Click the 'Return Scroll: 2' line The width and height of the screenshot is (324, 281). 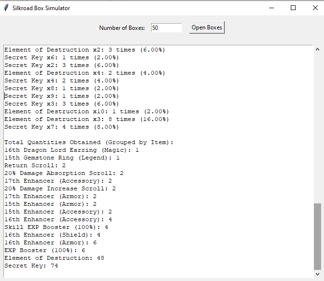35,165
